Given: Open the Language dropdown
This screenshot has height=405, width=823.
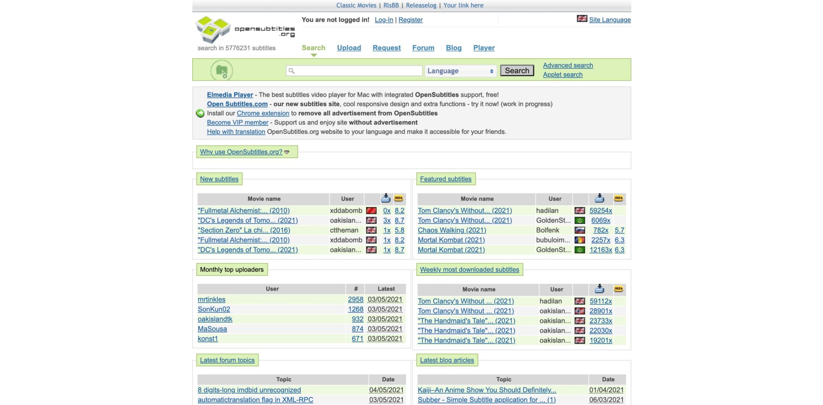Looking at the screenshot, I should click(x=460, y=71).
